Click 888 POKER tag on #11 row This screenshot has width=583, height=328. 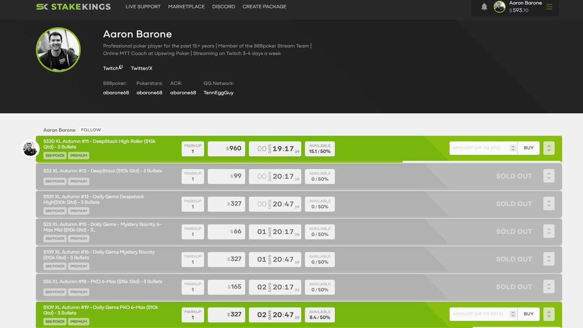point(55,155)
